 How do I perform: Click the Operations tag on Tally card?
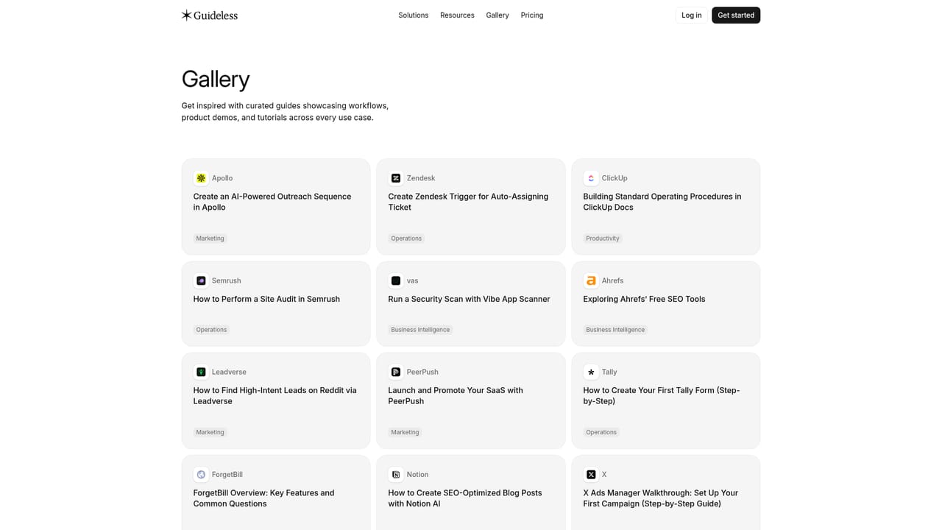tap(601, 432)
